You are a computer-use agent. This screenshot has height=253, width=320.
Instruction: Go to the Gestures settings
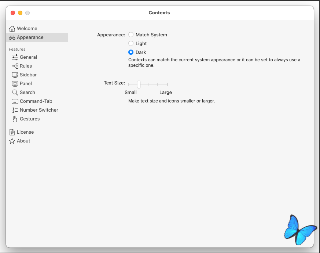[37, 119]
